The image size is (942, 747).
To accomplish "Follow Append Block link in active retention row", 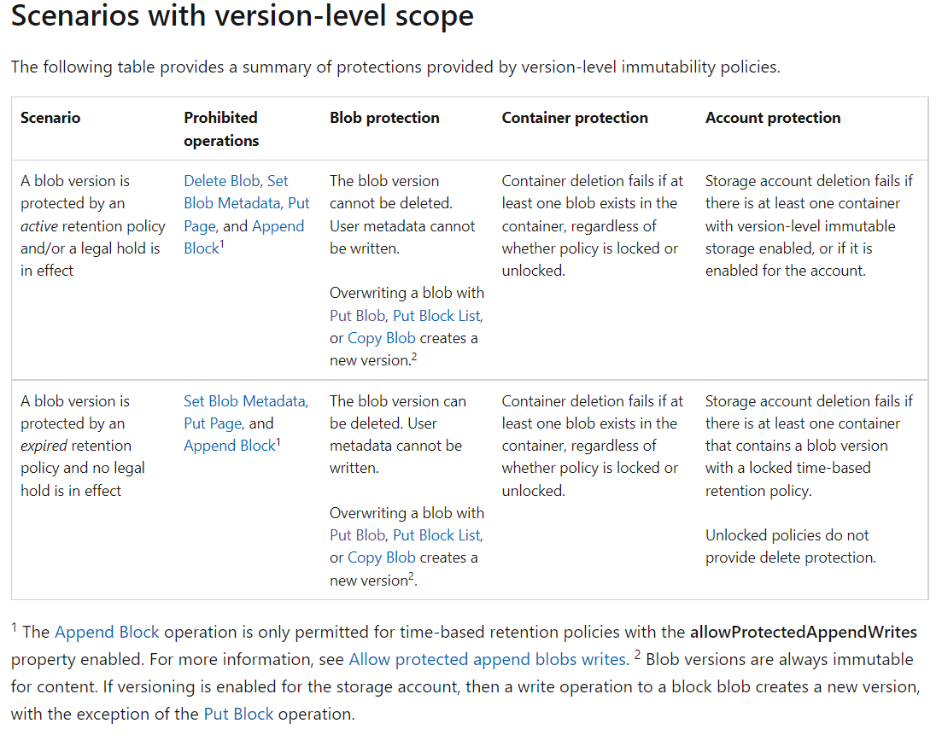I will point(278,226).
